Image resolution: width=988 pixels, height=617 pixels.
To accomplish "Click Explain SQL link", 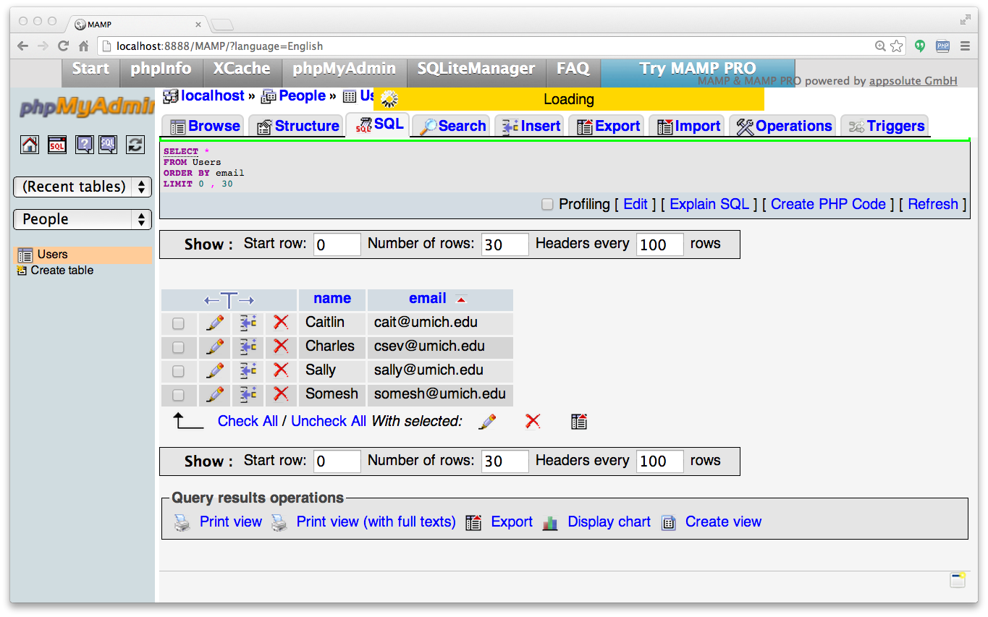I will [x=709, y=205].
